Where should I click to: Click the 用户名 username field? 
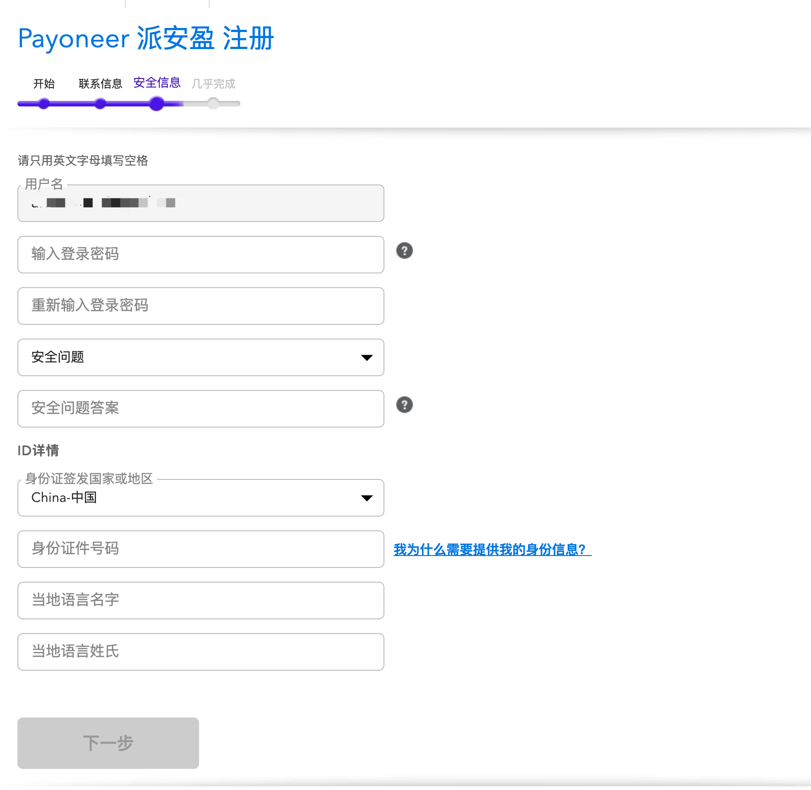point(201,203)
